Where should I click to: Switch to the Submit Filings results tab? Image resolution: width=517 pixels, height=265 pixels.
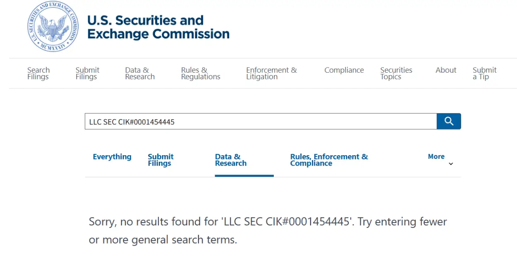(x=160, y=160)
